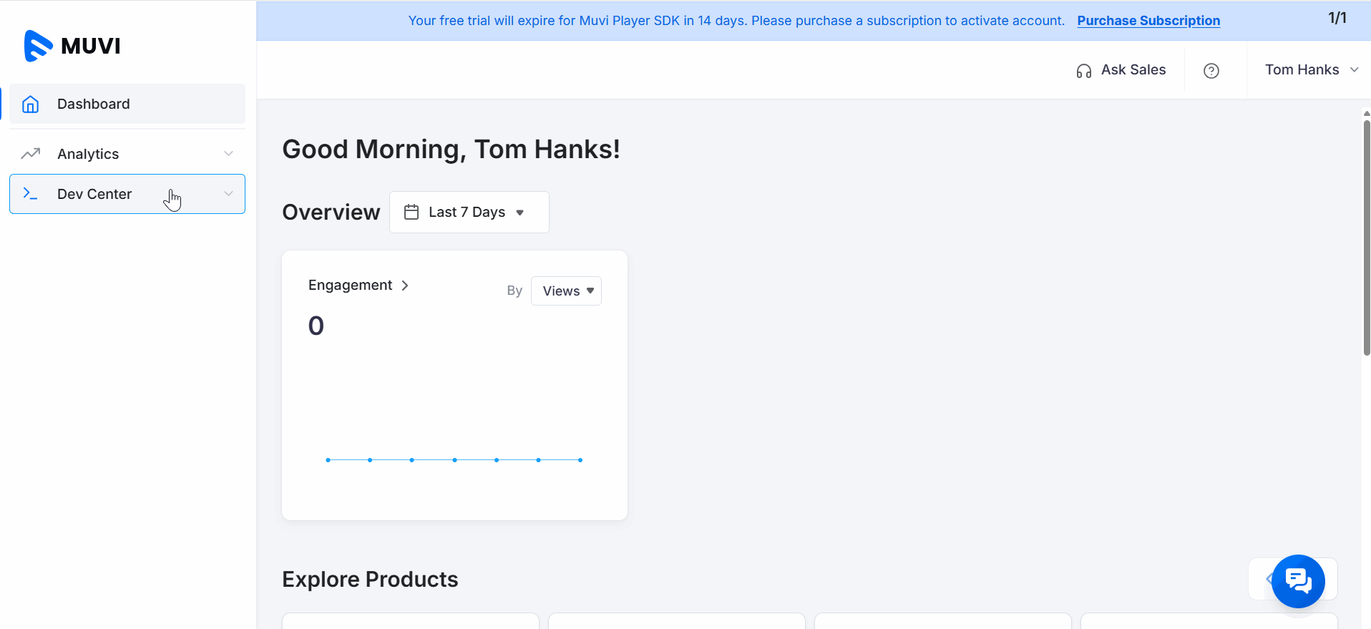Open the help question mark icon
This screenshot has width=1371, height=629.
[1211, 71]
